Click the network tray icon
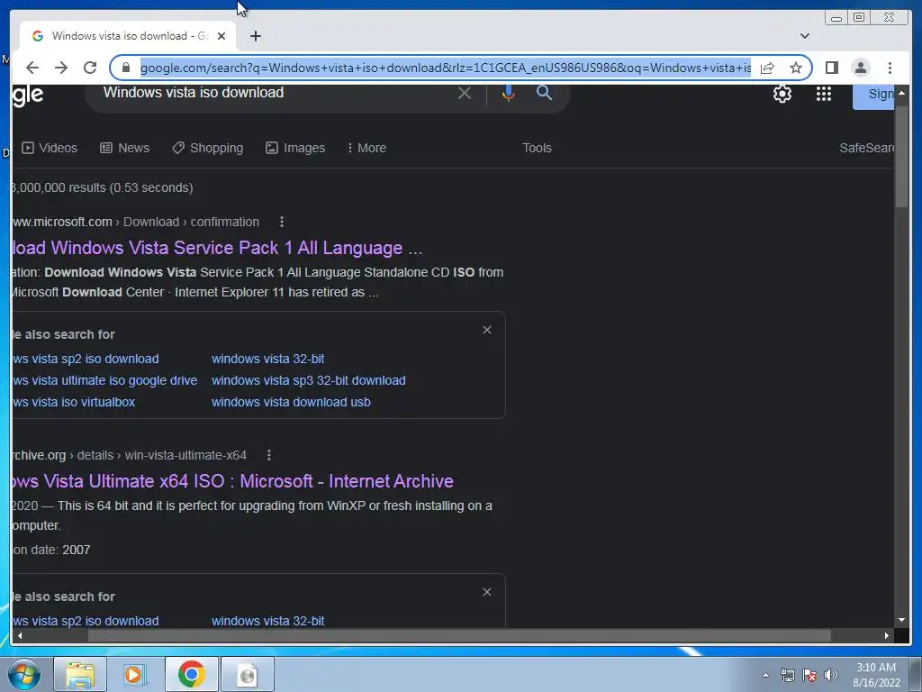Viewport: 922px width, 692px height. pos(787,675)
